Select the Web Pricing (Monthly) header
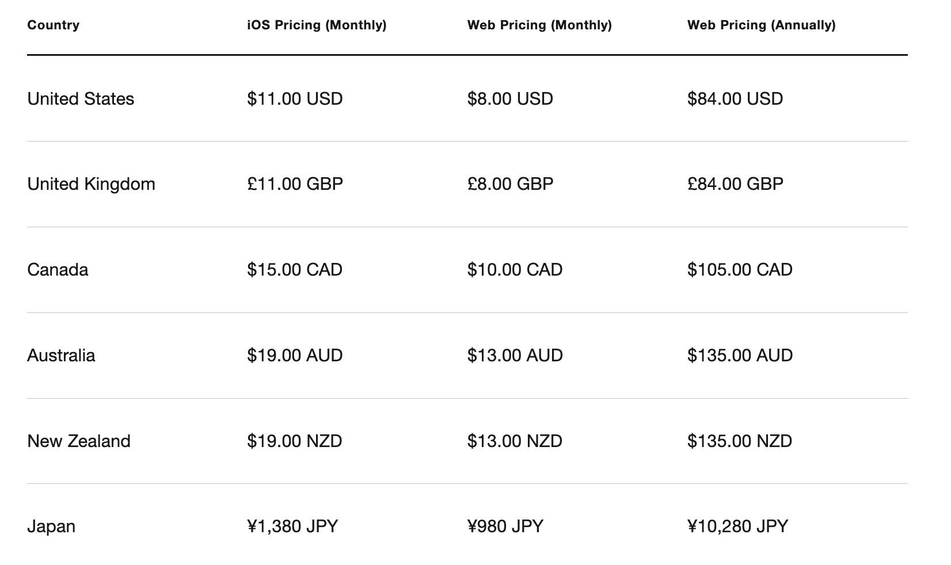The width and height of the screenshot is (951, 565). coord(539,25)
